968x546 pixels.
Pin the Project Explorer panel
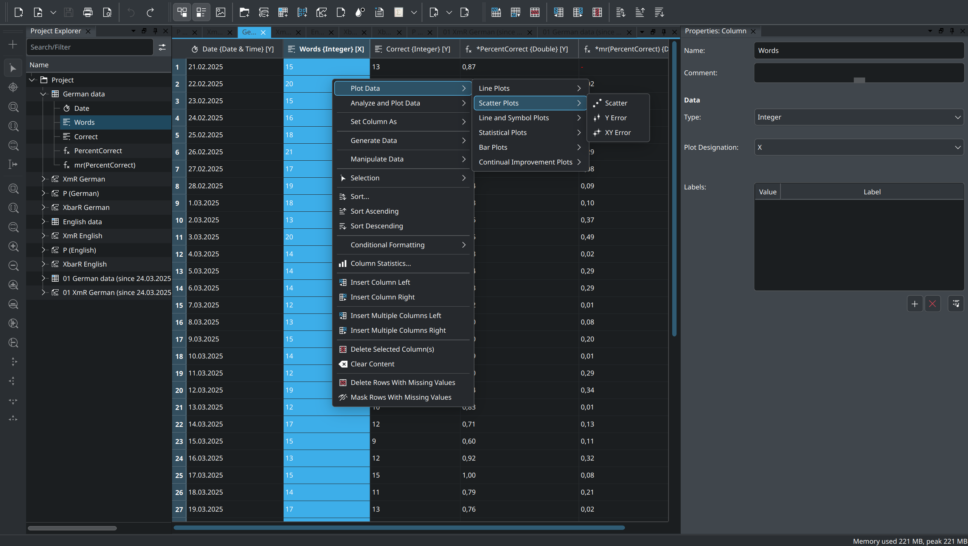click(x=155, y=31)
